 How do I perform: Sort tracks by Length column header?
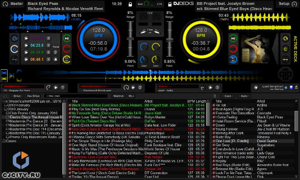tap(201, 101)
